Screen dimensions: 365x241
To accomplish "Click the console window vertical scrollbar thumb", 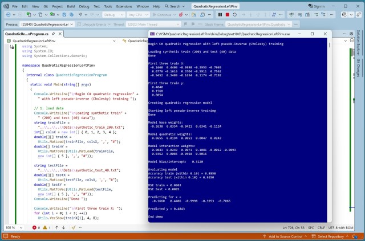I will point(330,45).
